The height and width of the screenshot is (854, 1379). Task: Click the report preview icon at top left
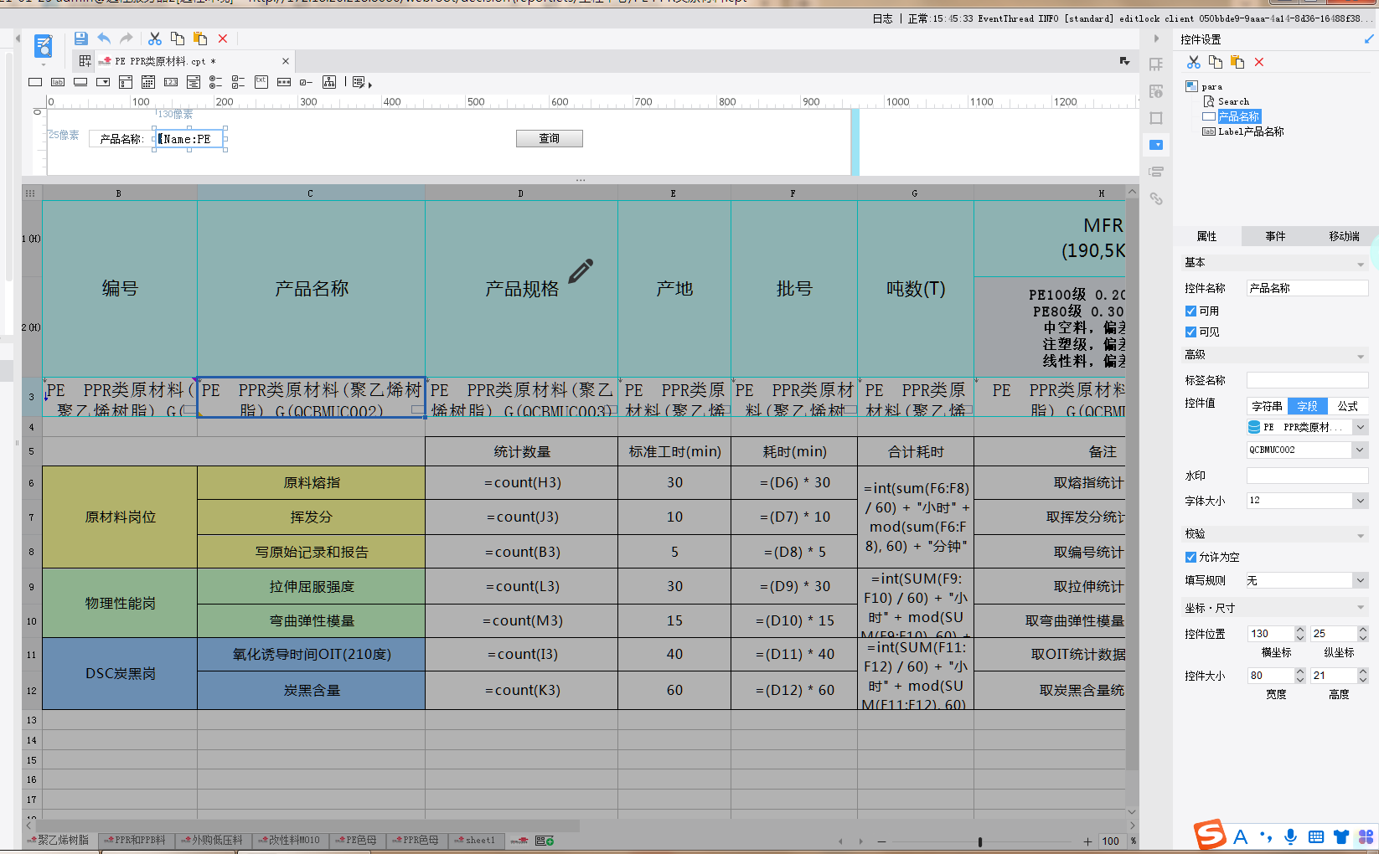[44, 47]
